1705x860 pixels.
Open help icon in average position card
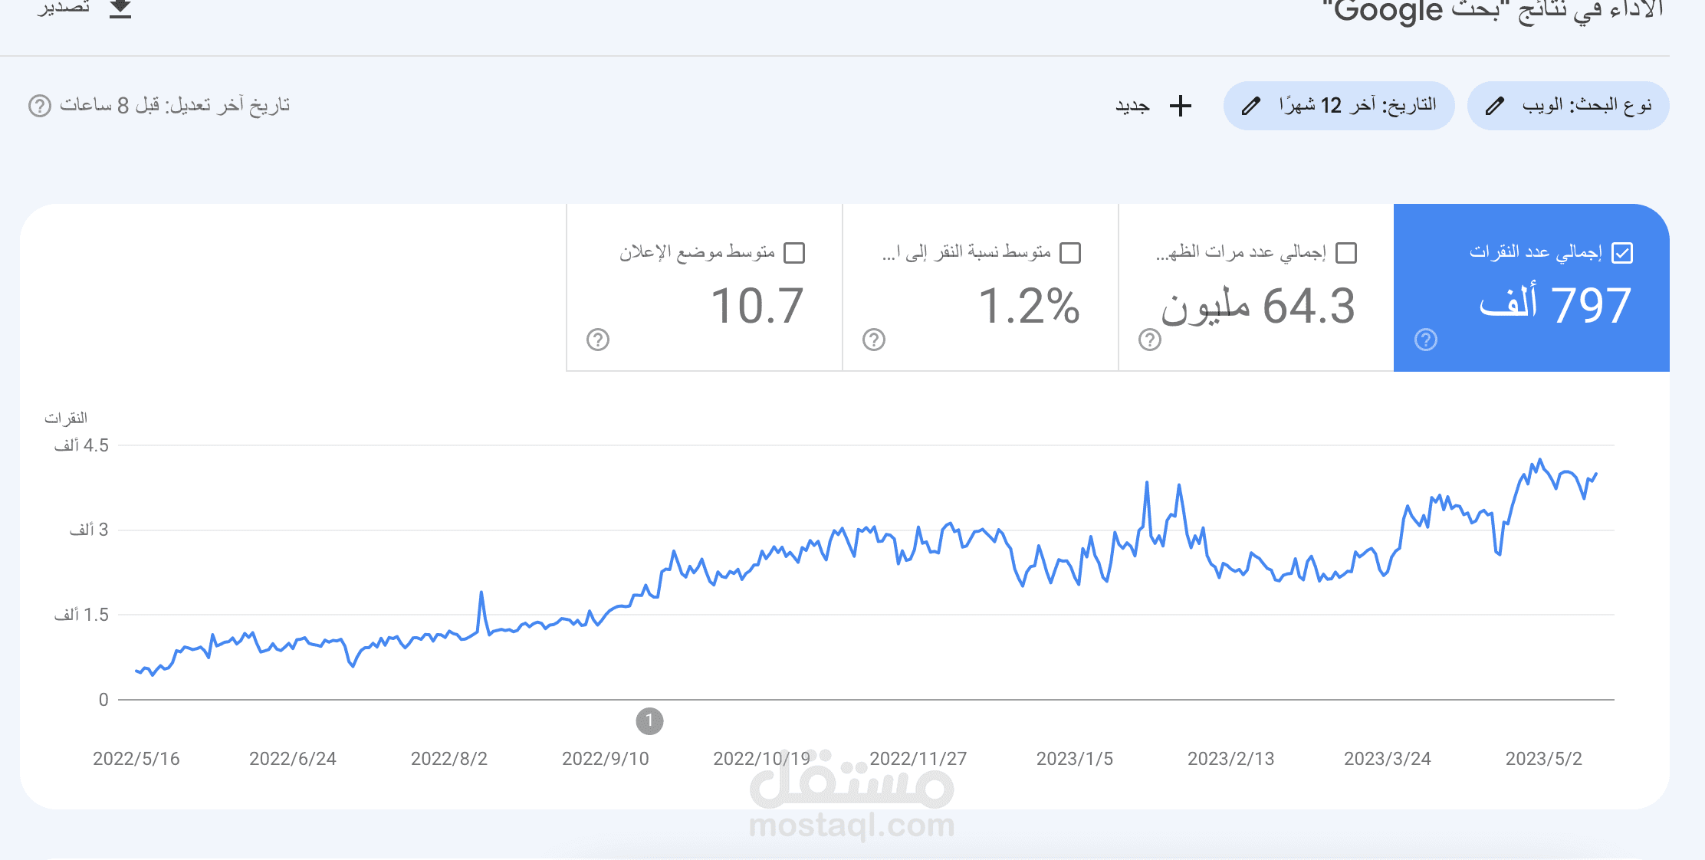598,340
